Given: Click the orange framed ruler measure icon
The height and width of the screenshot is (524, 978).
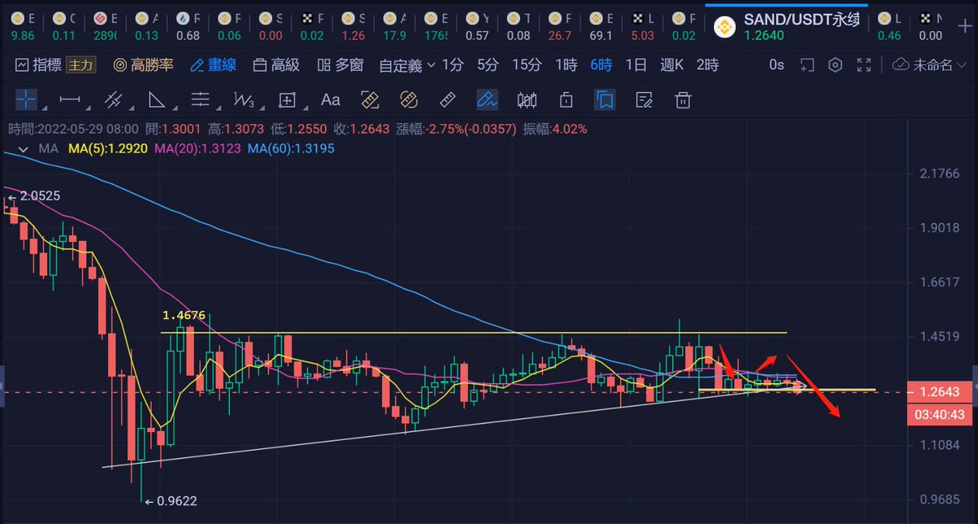Looking at the screenshot, I should pos(371,99).
